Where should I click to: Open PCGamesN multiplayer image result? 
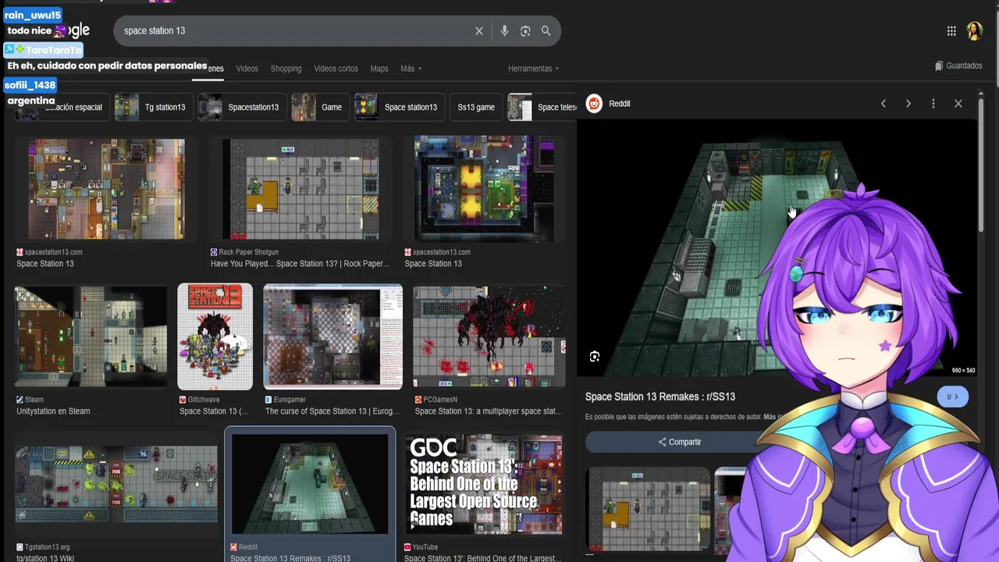tap(489, 336)
